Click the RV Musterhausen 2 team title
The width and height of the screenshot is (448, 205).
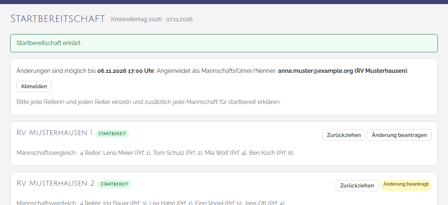click(56, 183)
